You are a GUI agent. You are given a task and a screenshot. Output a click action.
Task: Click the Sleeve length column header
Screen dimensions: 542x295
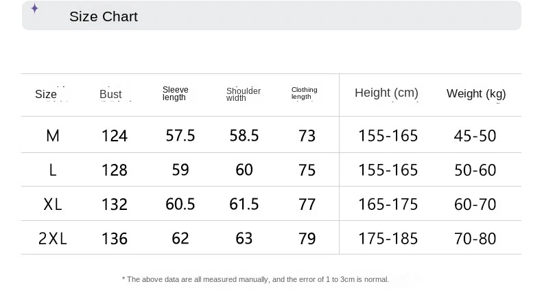pos(175,93)
